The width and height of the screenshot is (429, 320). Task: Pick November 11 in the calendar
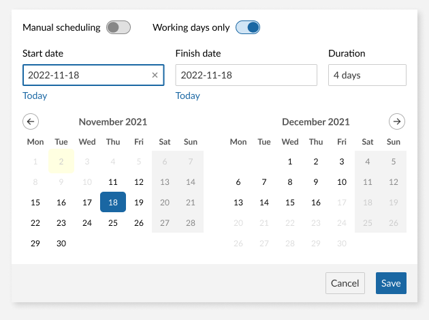coord(113,182)
